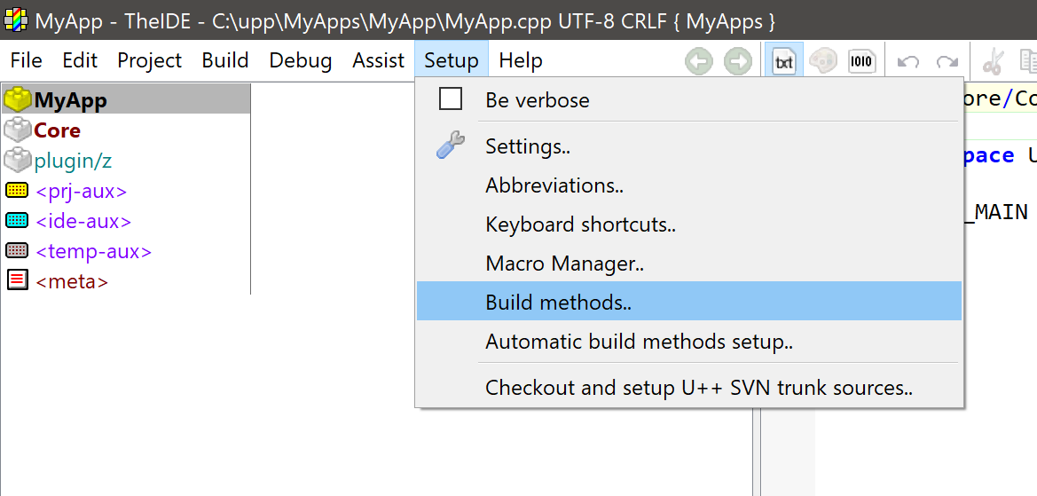Click the cut scissors icon
This screenshot has width=1037, height=496.
click(993, 61)
